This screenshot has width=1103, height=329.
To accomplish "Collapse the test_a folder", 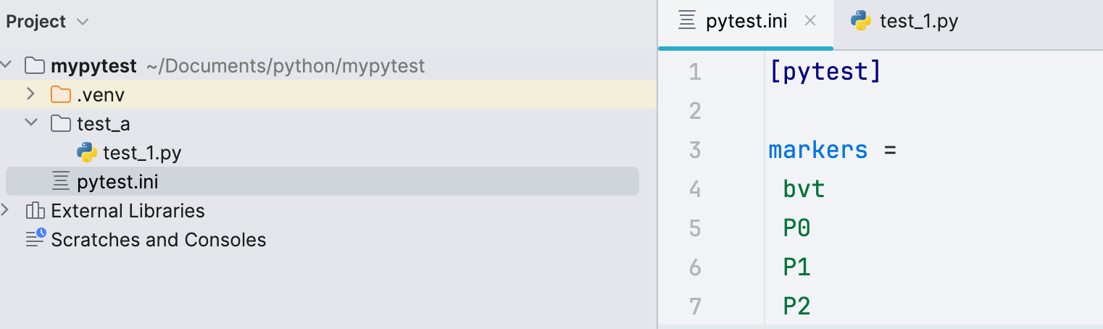I will [x=30, y=123].
